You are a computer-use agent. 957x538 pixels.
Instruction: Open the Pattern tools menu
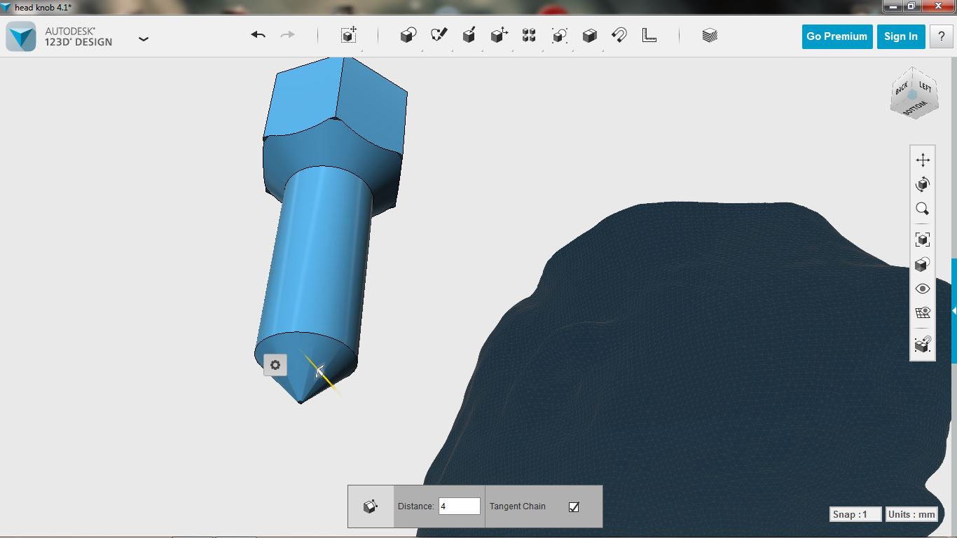tap(529, 35)
